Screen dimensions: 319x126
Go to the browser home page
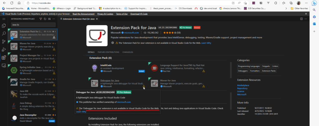click(19, 3)
